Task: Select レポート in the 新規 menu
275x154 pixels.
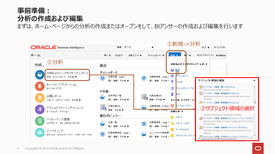Action: pos(179,117)
